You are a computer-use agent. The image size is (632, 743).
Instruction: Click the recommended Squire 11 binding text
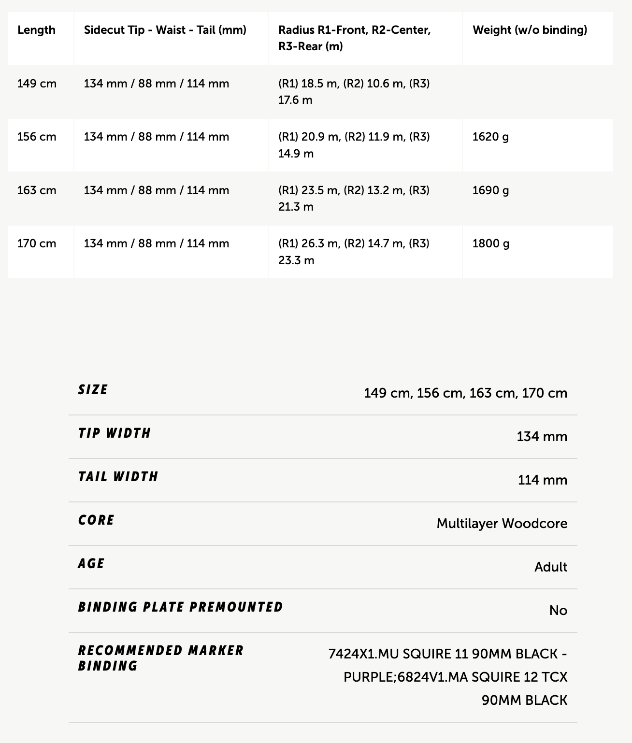[447, 654]
